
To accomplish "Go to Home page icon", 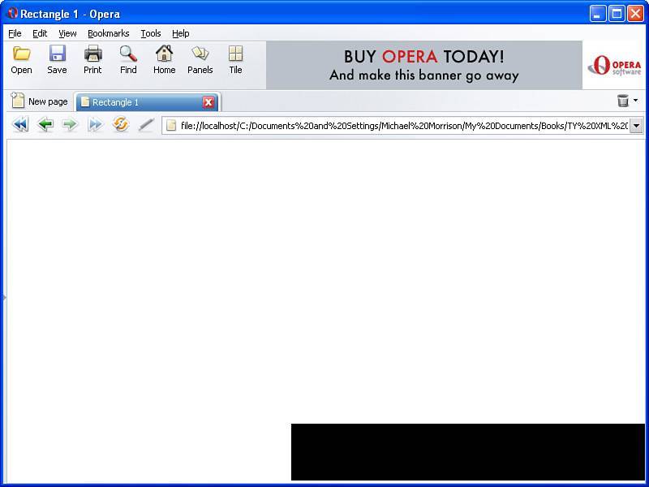I will point(165,54).
